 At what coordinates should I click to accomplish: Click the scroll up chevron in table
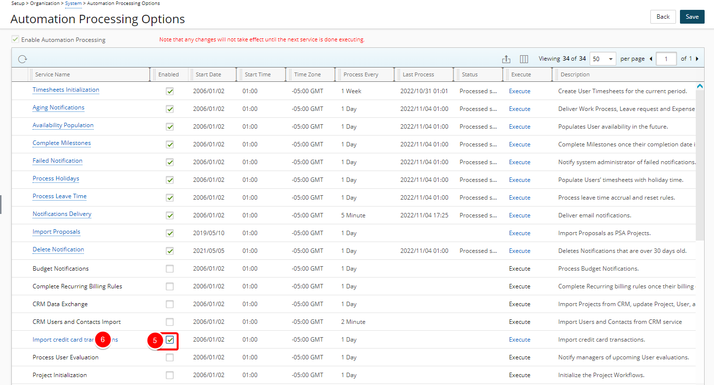pos(700,86)
